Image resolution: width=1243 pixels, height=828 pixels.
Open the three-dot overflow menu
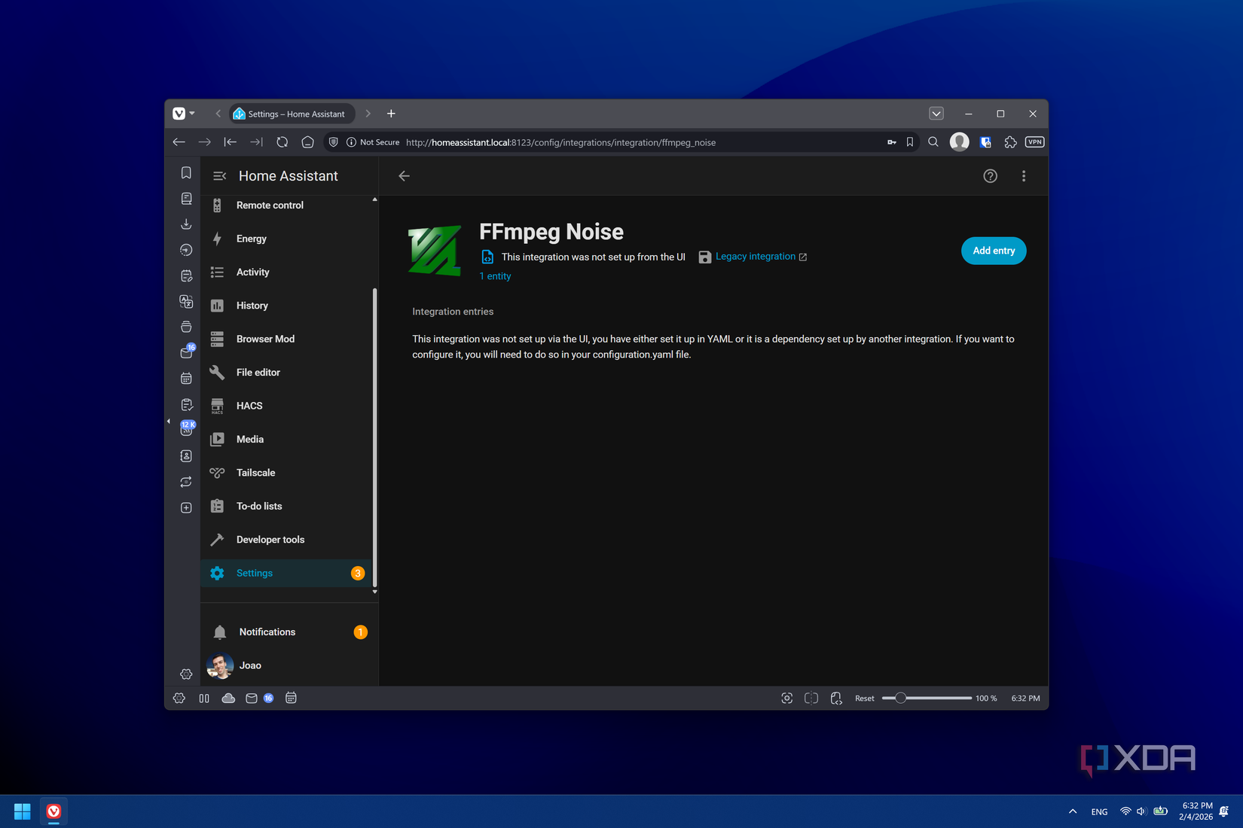(1023, 176)
